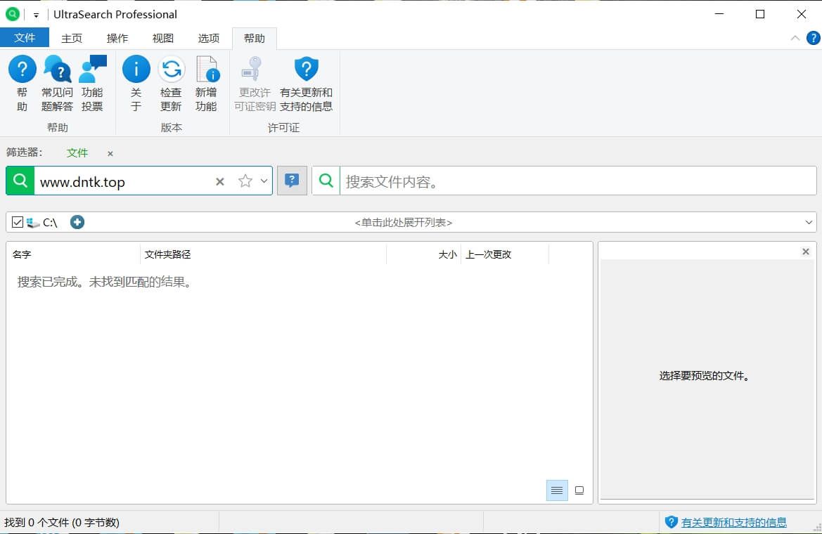Remove the 文件 filter with its X
Screen dimensions: 822x534
[x=110, y=154]
